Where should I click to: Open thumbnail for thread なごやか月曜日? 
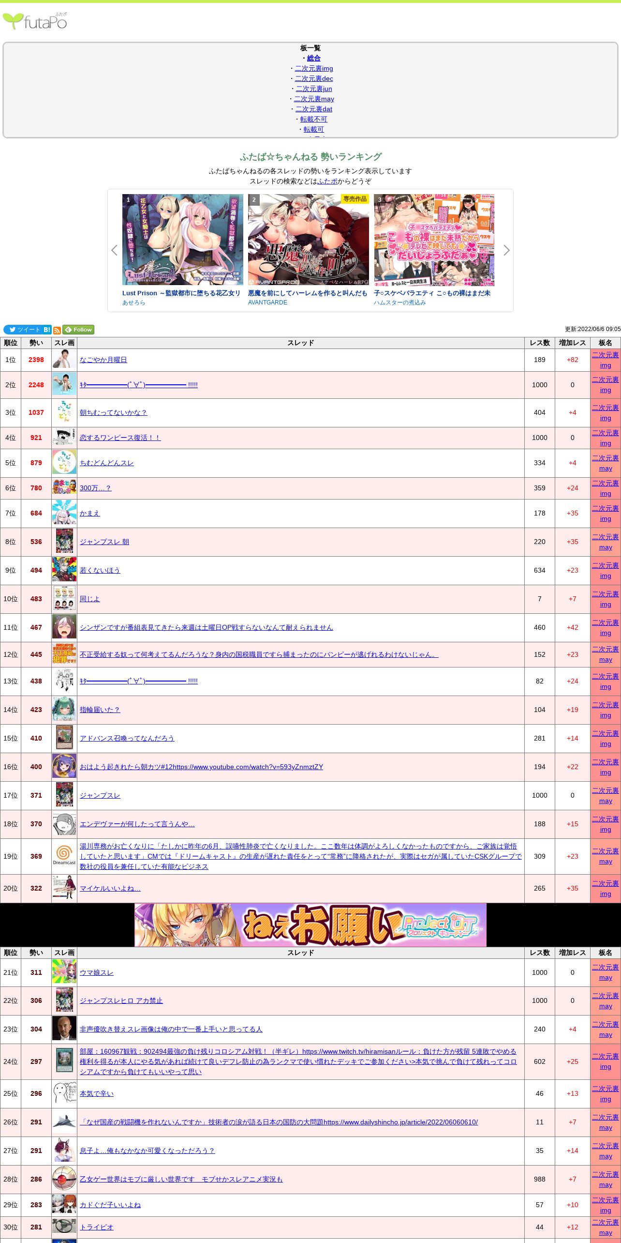click(x=64, y=360)
